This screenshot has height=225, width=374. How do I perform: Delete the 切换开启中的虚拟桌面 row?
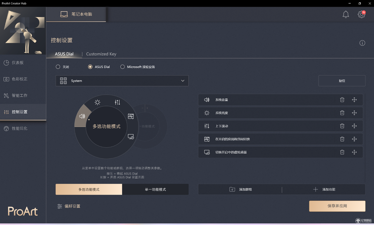click(x=342, y=152)
